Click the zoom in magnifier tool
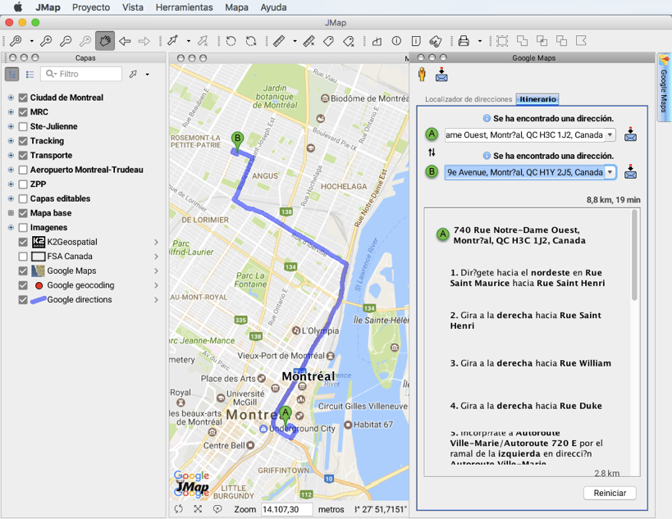The image size is (672, 519). tap(46, 40)
